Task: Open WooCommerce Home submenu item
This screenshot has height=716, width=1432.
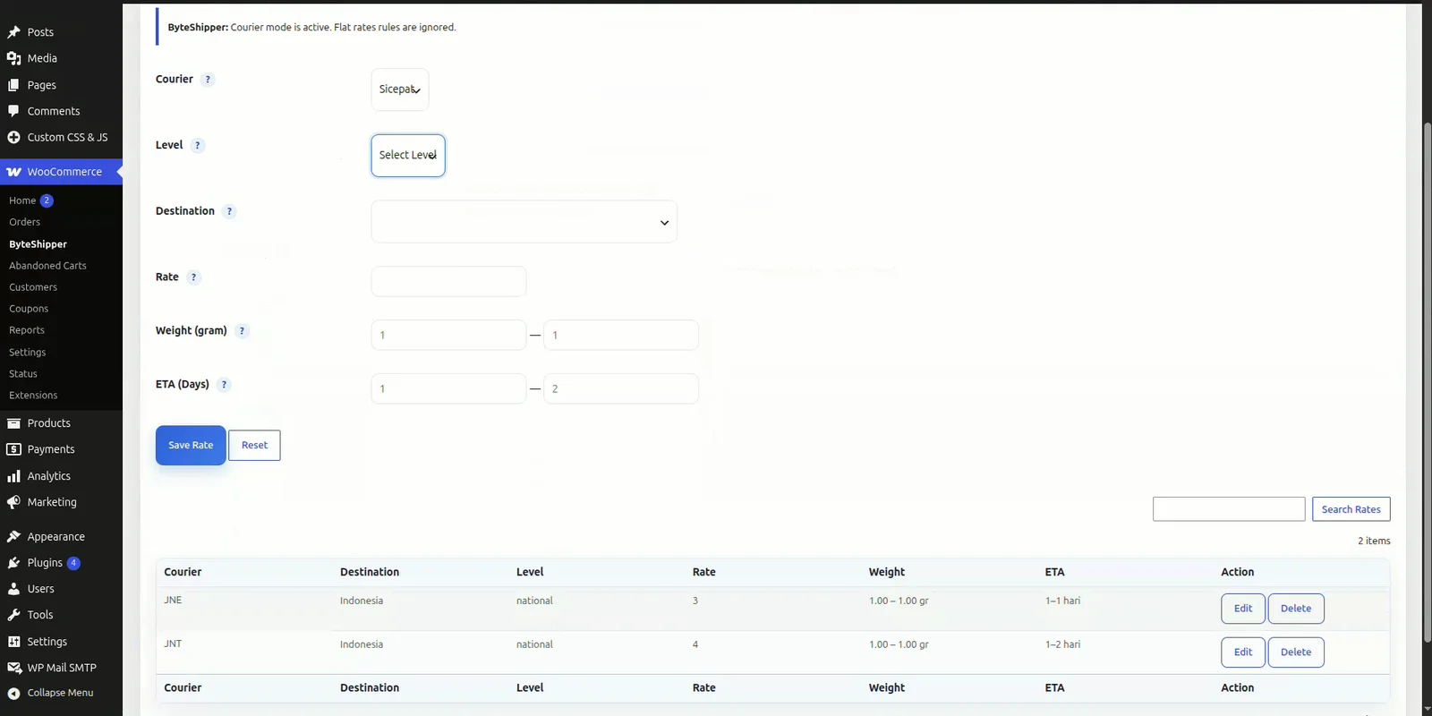Action: pyautogui.click(x=22, y=200)
